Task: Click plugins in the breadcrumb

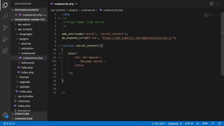Action: [73, 10]
